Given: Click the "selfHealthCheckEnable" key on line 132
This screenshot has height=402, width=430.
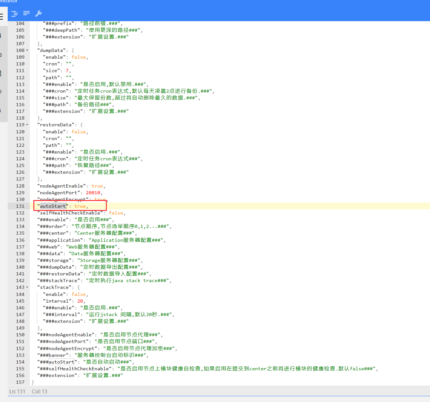Looking at the screenshot, I should pyautogui.click(x=70, y=213).
